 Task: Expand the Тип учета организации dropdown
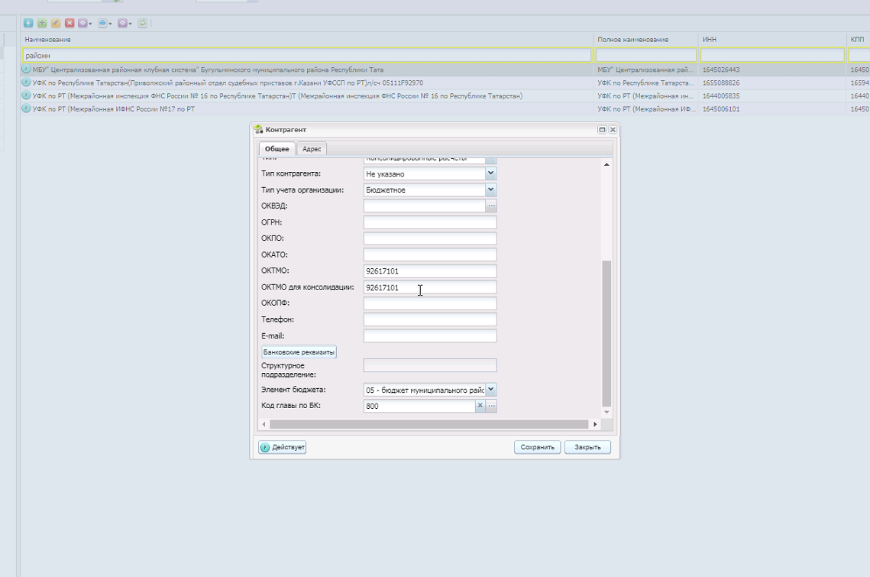(490, 190)
